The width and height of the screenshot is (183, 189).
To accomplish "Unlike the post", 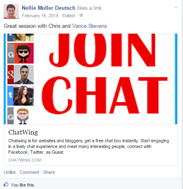I will (x=10, y=172).
